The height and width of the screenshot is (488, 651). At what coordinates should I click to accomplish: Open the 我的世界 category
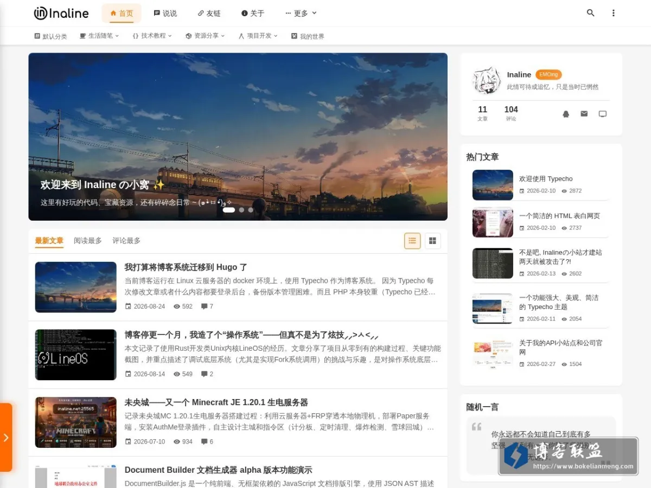[308, 36]
